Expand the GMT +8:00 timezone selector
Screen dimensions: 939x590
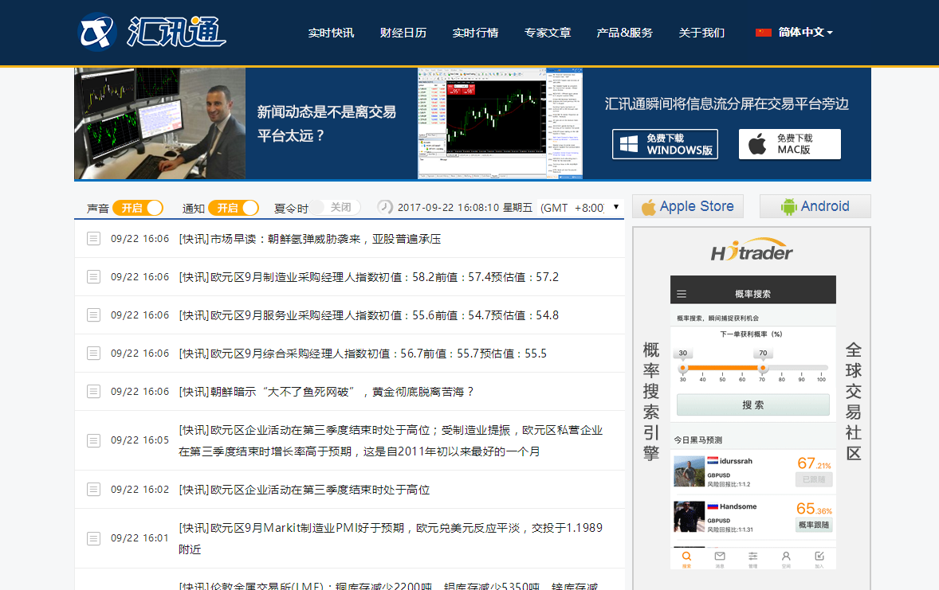(580, 208)
